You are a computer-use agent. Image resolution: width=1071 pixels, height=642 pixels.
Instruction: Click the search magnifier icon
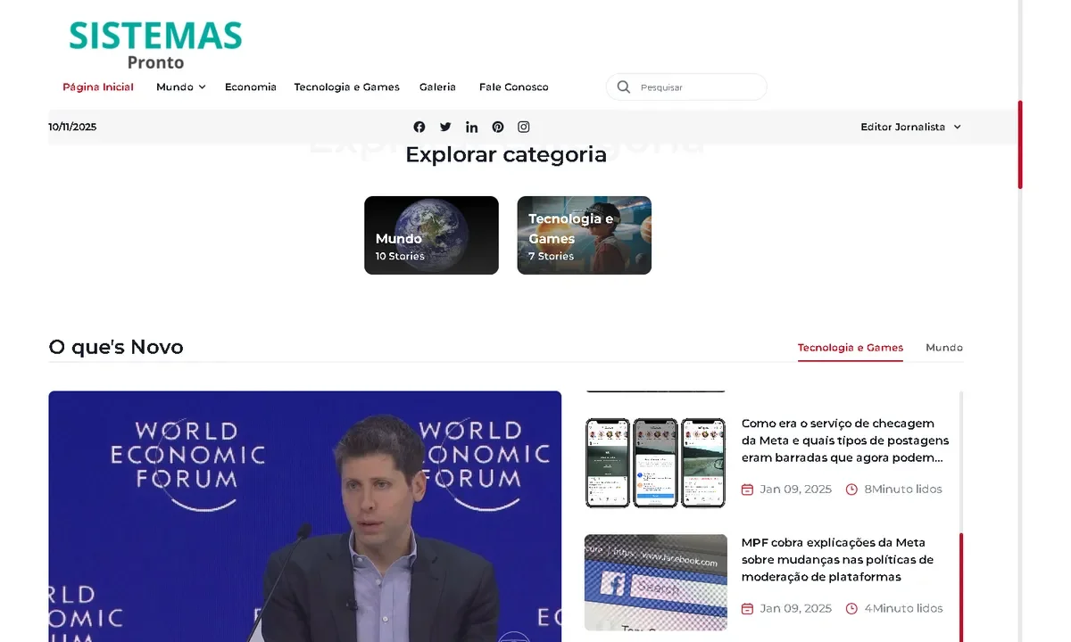pyautogui.click(x=624, y=86)
